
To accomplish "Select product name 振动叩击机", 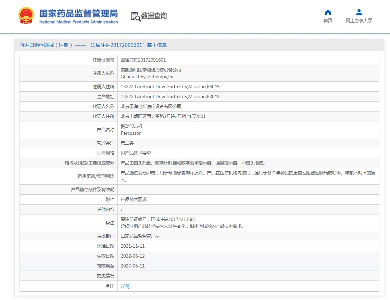I will [x=131, y=126].
